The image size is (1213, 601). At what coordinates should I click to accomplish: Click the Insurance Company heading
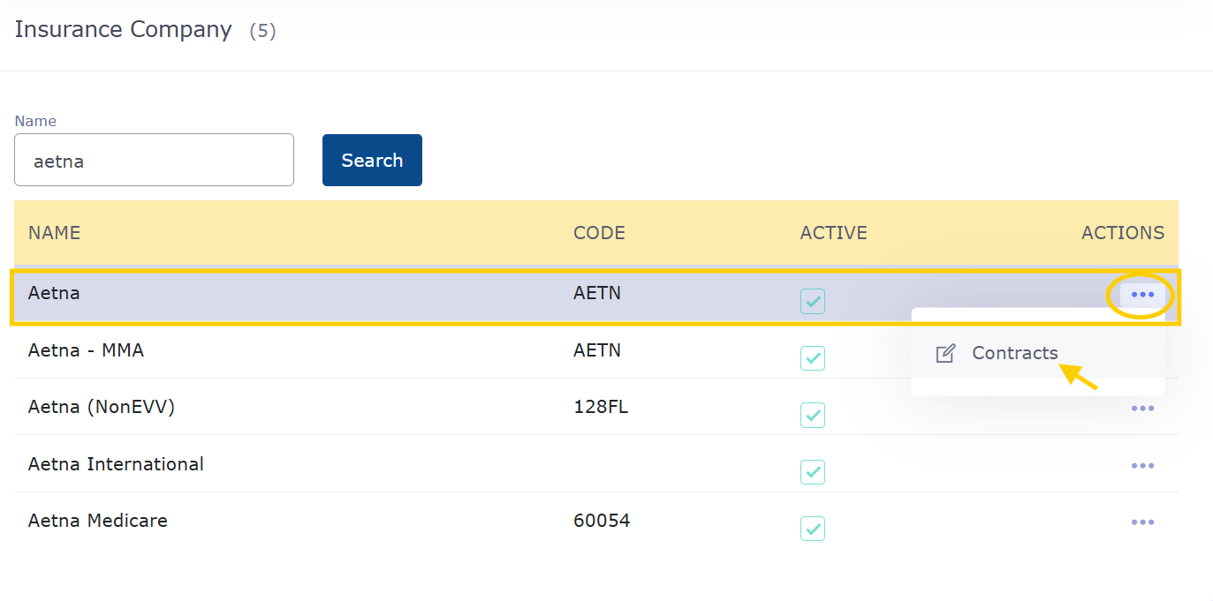coord(123,29)
